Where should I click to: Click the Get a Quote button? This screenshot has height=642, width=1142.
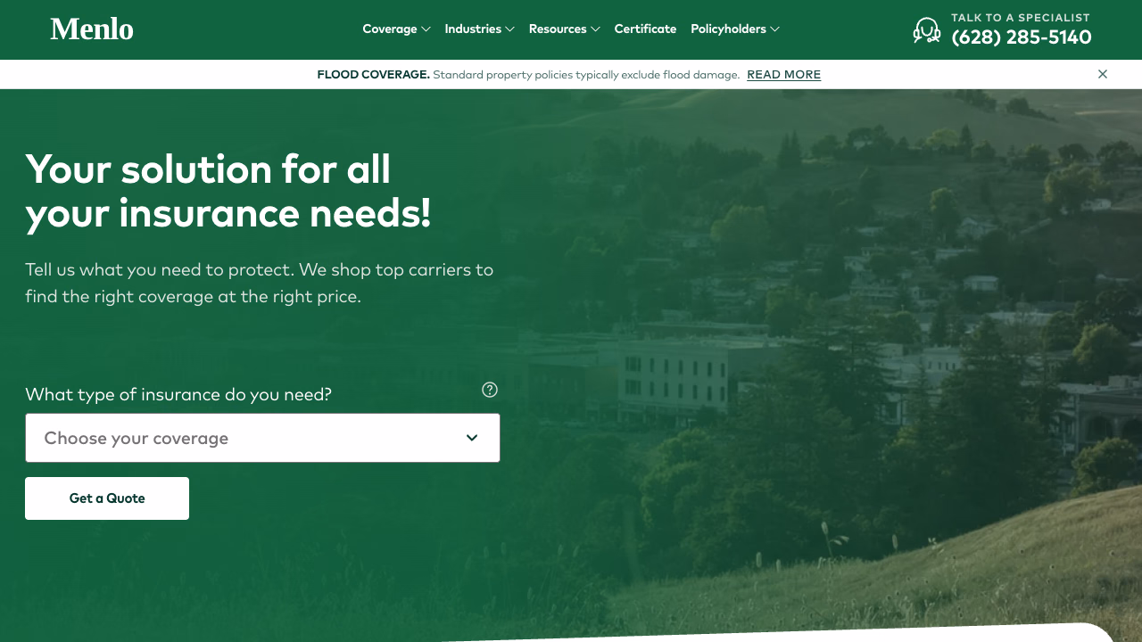tap(107, 498)
